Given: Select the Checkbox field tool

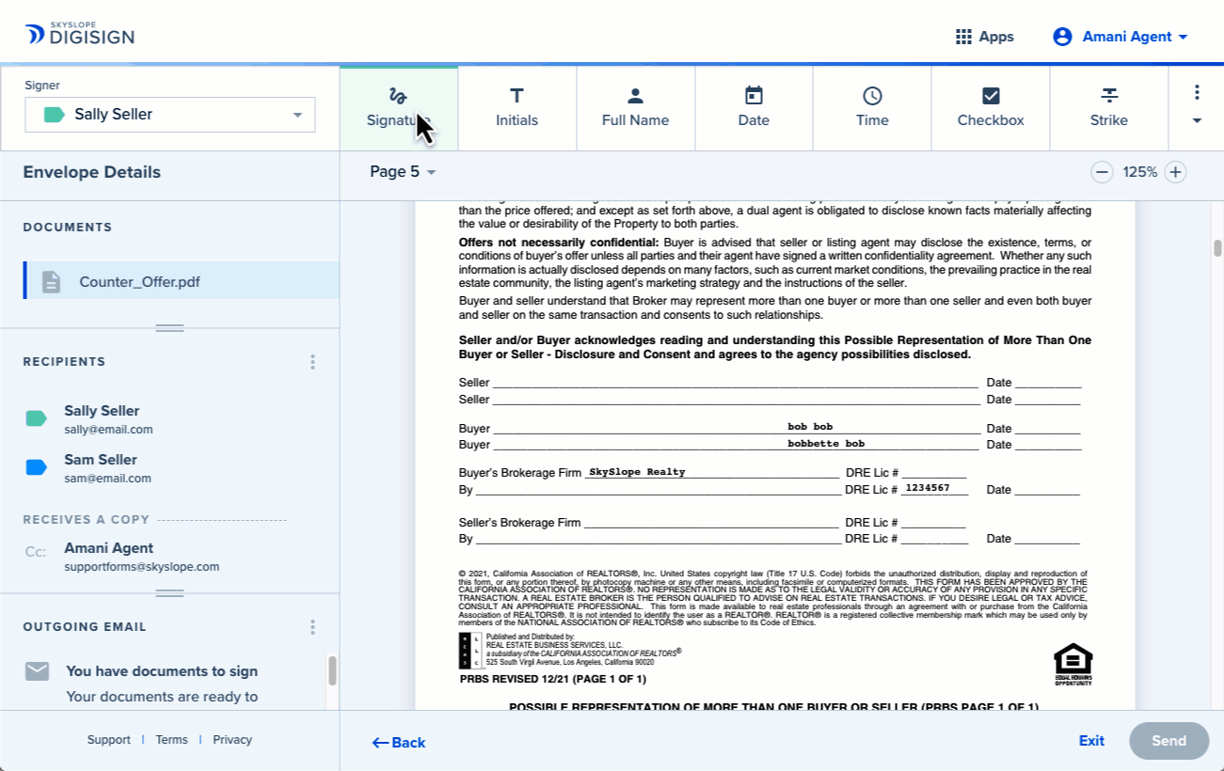Looking at the screenshot, I should 991,108.
